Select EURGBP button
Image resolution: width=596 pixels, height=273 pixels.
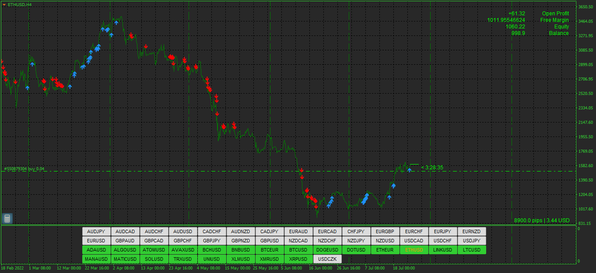(x=385, y=231)
